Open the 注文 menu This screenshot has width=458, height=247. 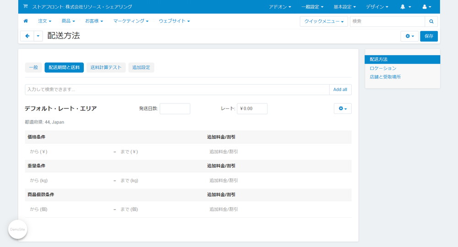[x=45, y=21]
